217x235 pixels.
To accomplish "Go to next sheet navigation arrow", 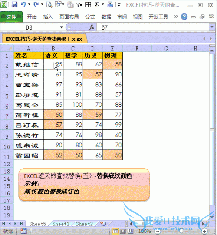I will point(15,224).
